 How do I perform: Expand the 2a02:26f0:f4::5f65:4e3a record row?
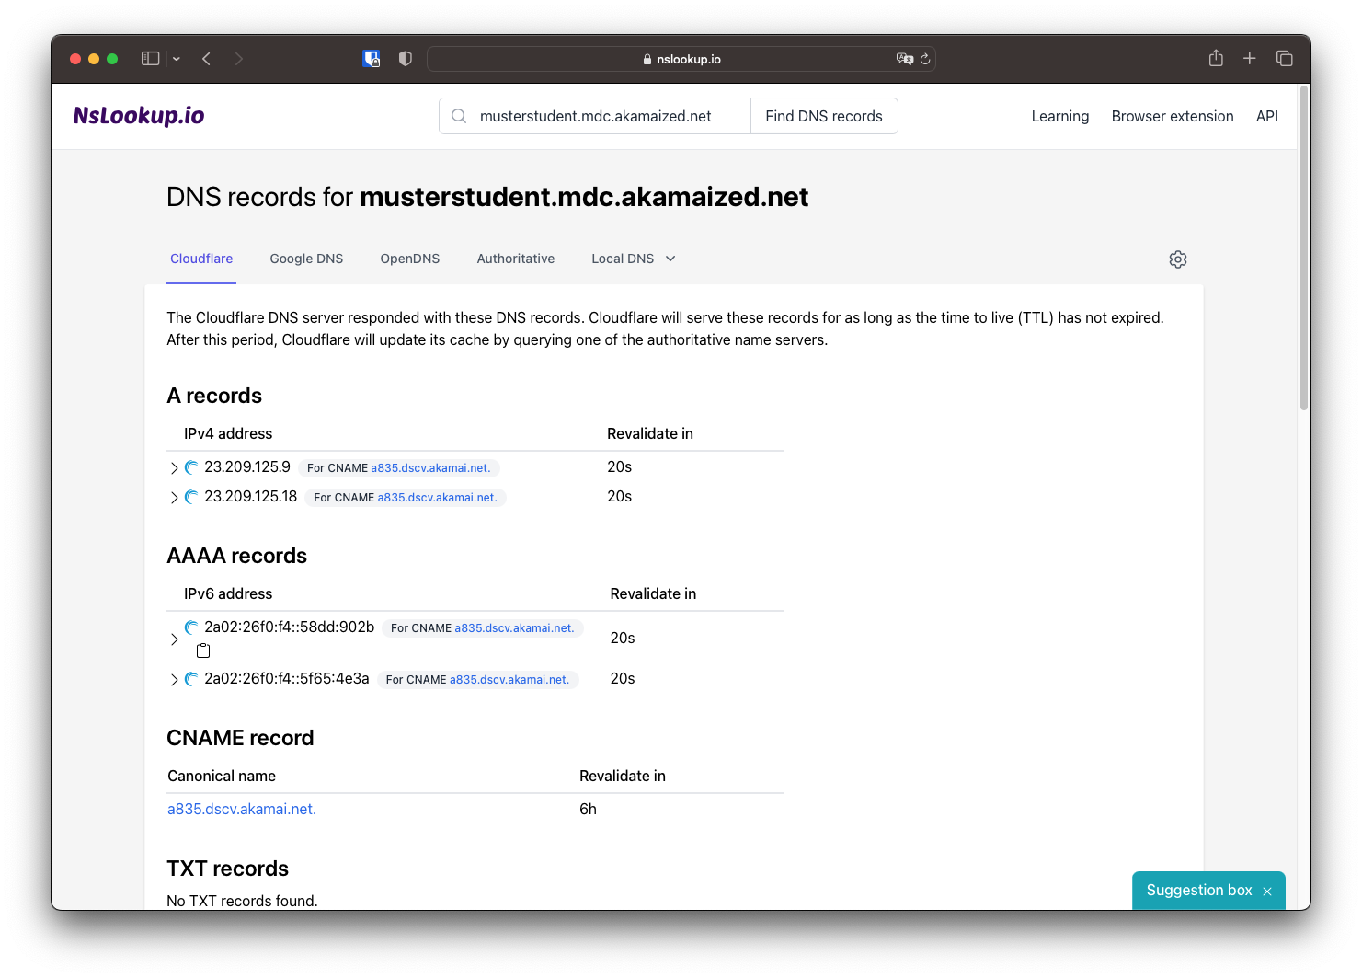(175, 680)
